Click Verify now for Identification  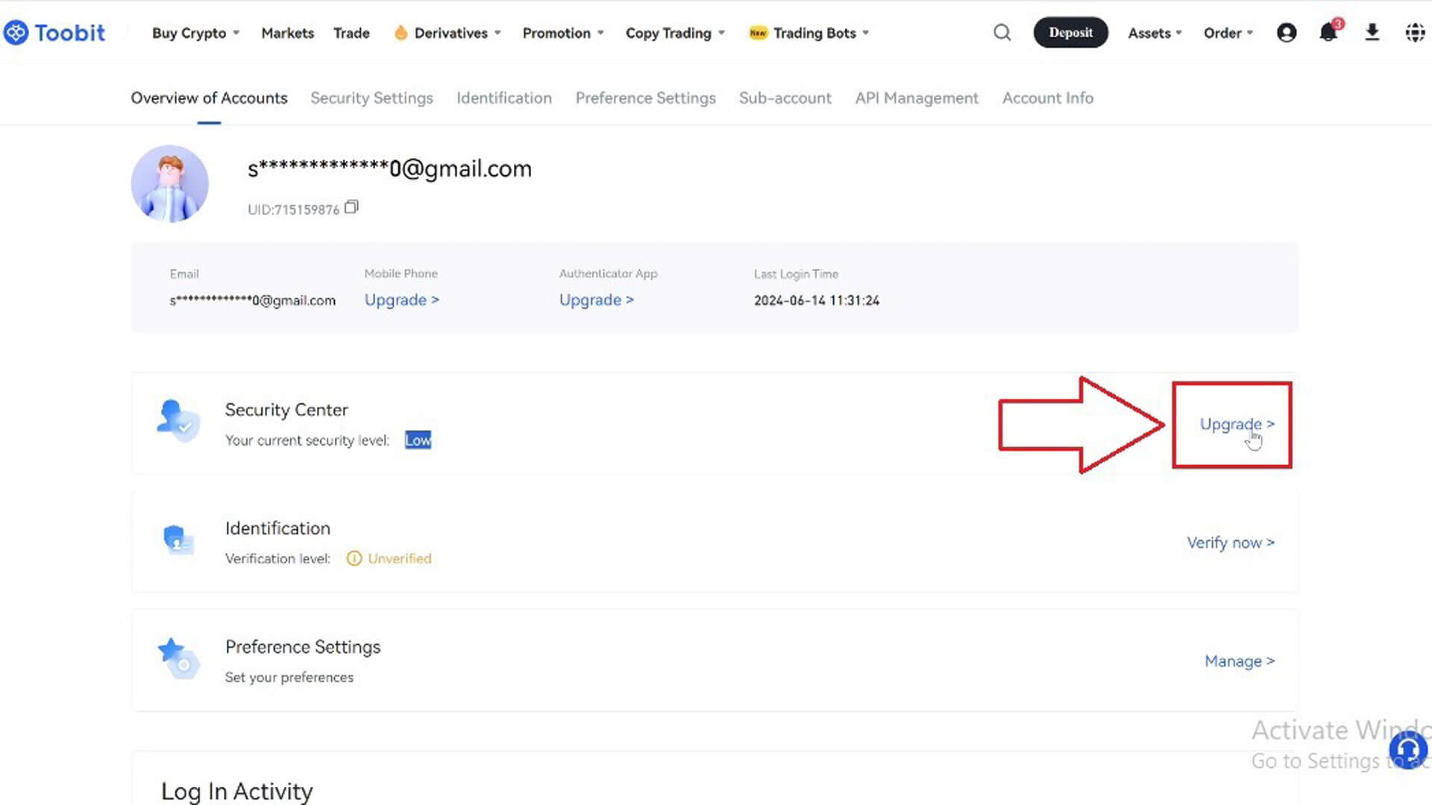tap(1231, 543)
